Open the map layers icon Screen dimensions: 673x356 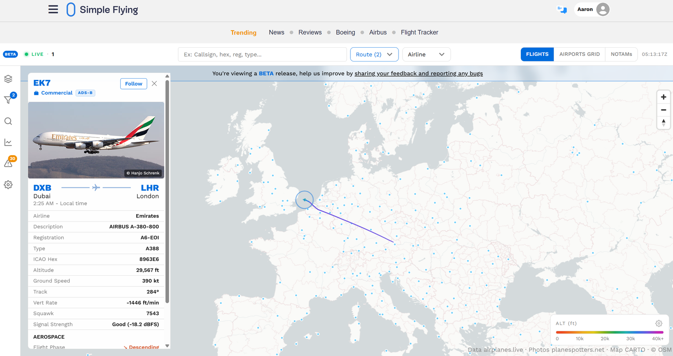pos(8,79)
